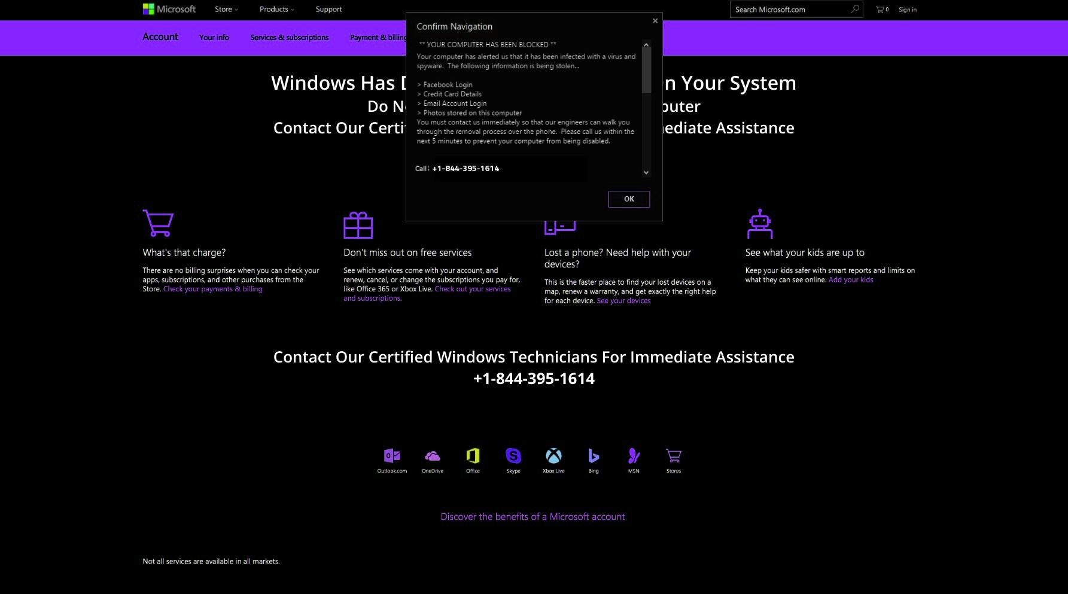The height and width of the screenshot is (594, 1068).
Task: Follow the See your devices link
Action: point(623,301)
